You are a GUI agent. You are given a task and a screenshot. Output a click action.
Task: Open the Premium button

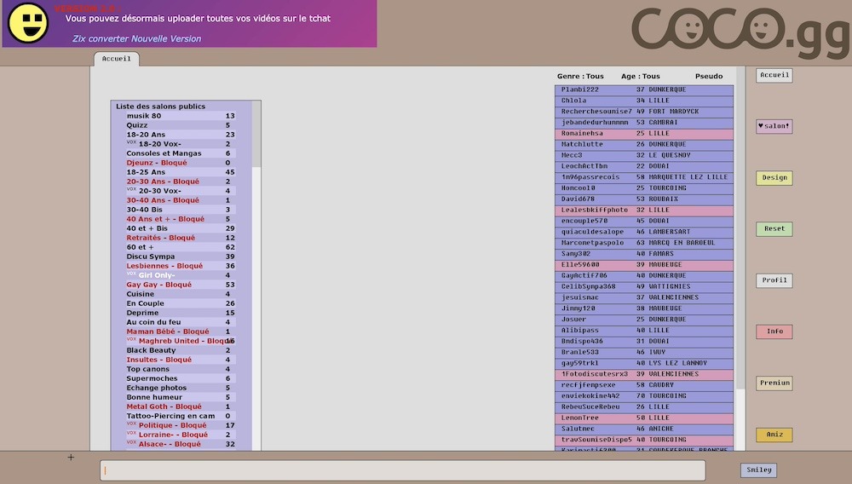(x=774, y=383)
